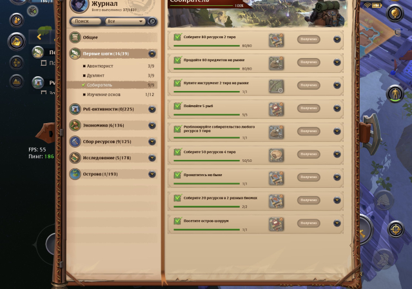This screenshot has width=412, height=289.
Task: Click 'Получено' button for 'Продайте 80 предметов'
Action: (x=309, y=62)
